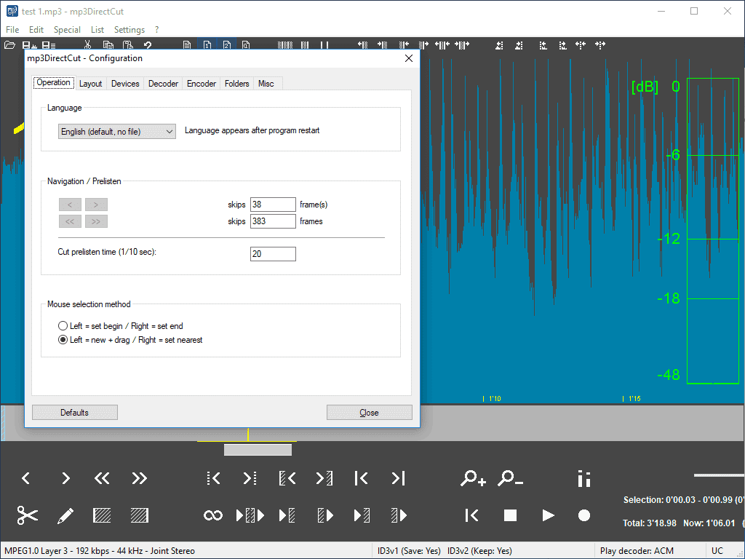Click 'ID3v1 (Save: Yes)' in status bar

click(409, 551)
